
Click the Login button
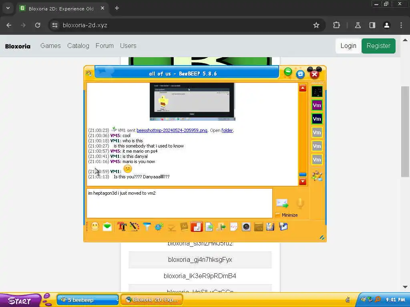(x=348, y=46)
